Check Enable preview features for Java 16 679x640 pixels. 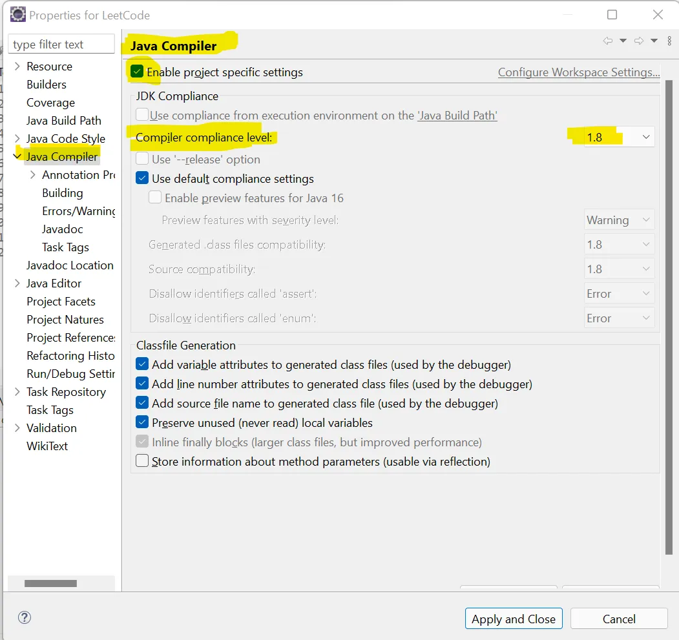155,198
